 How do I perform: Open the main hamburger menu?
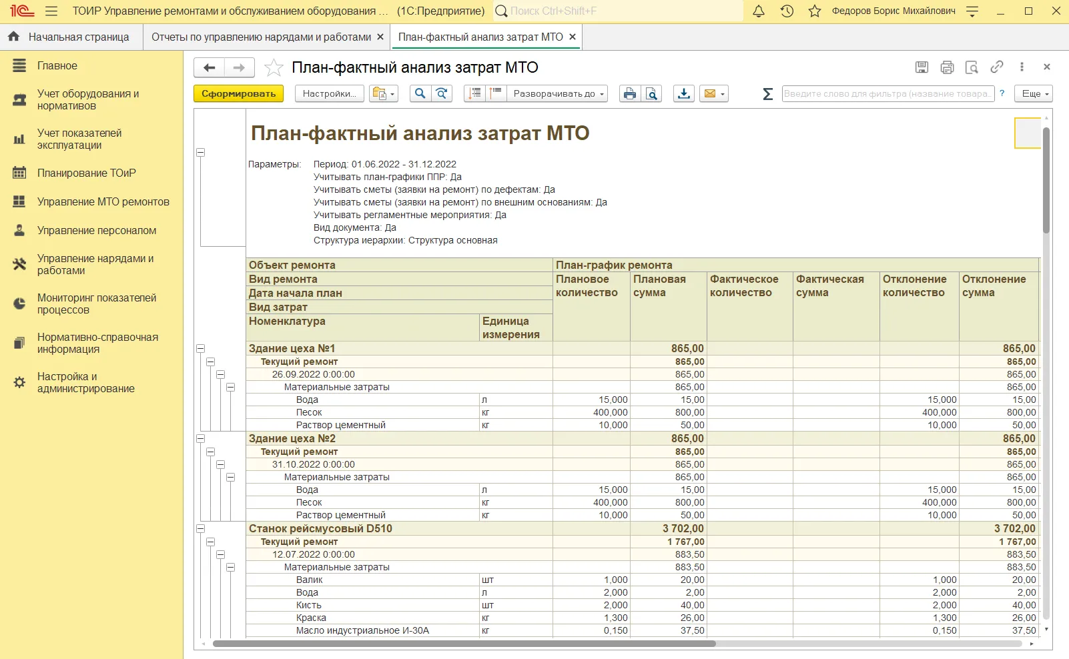pyautogui.click(x=51, y=11)
